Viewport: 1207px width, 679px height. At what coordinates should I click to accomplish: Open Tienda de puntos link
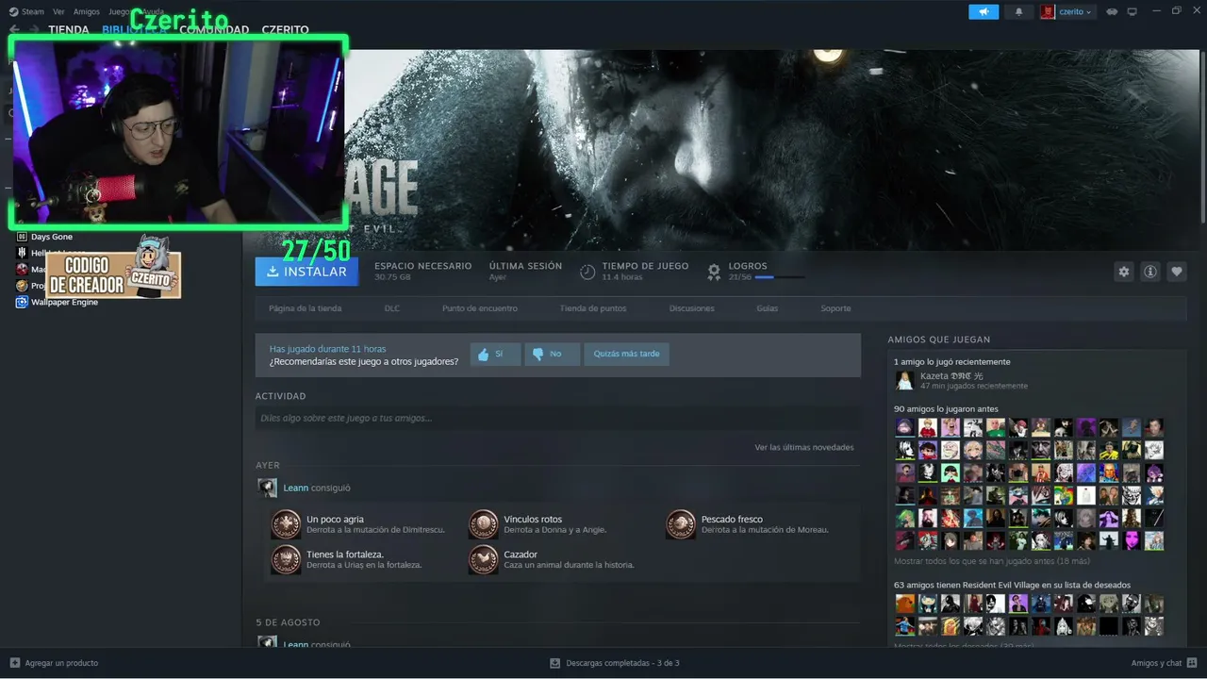click(x=593, y=308)
